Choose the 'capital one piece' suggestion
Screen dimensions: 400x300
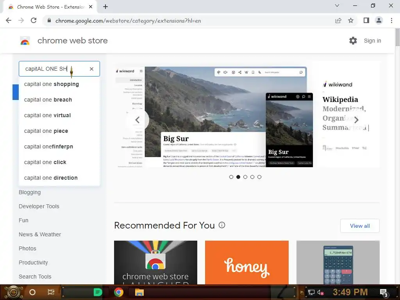pyautogui.click(x=59, y=131)
